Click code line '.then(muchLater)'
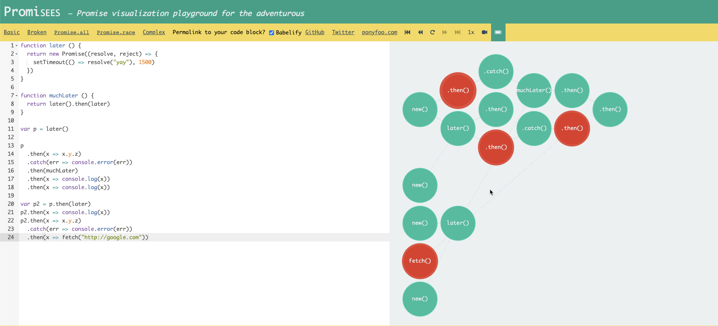The width and height of the screenshot is (718, 326). pyautogui.click(x=52, y=171)
